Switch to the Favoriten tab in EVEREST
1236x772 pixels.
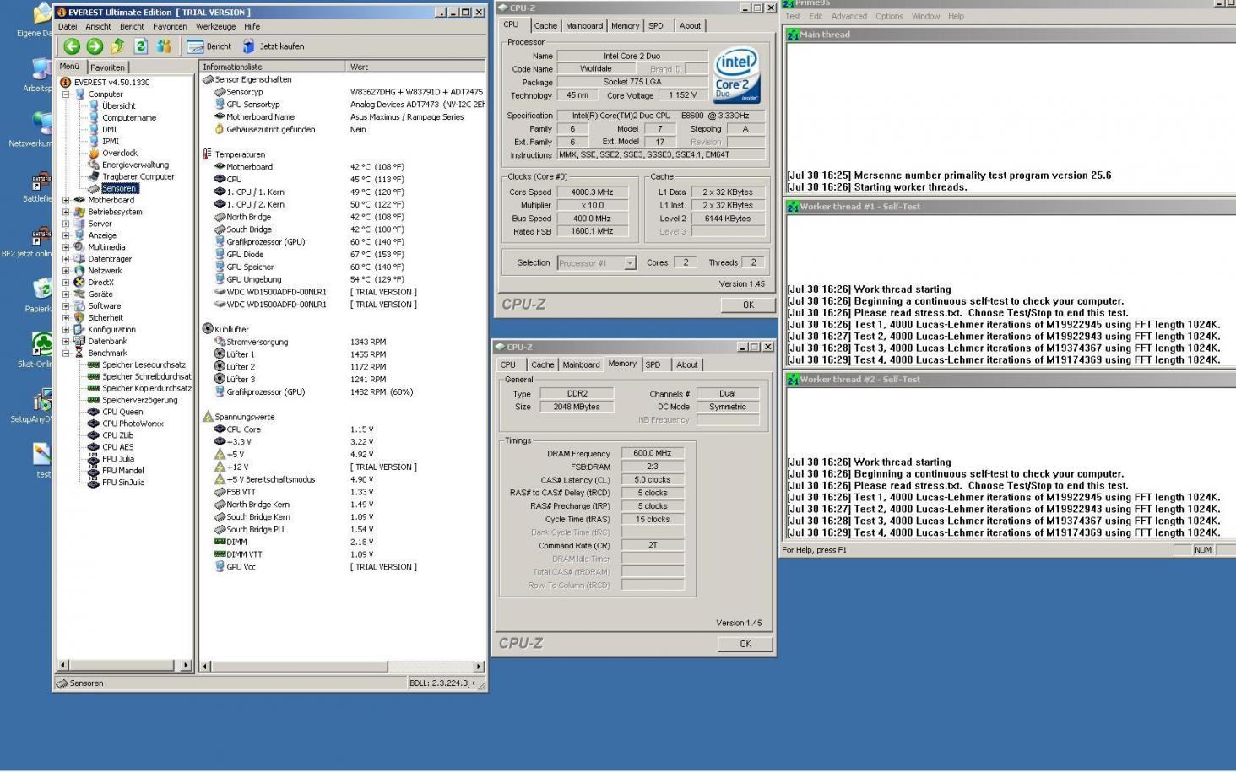click(x=107, y=67)
